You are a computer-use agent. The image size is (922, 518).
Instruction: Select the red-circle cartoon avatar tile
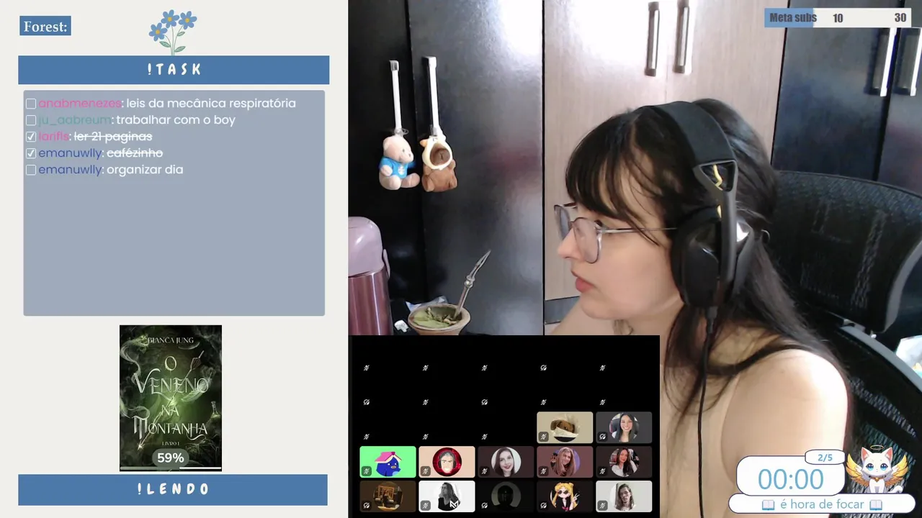coord(447,462)
